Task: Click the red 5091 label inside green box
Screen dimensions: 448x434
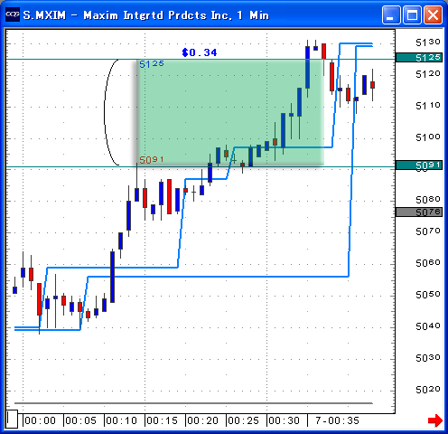Action: (152, 159)
